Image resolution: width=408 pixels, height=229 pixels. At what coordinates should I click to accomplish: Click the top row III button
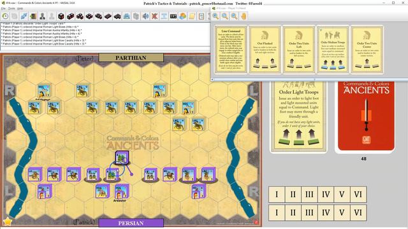pos(309,194)
